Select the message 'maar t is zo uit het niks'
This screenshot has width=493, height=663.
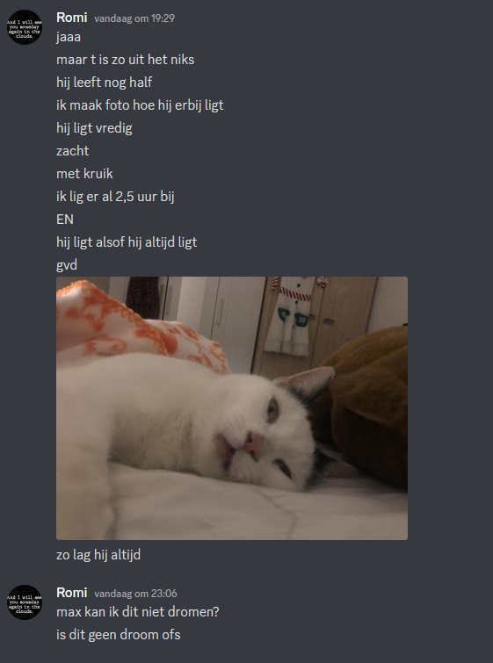pos(126,60)
